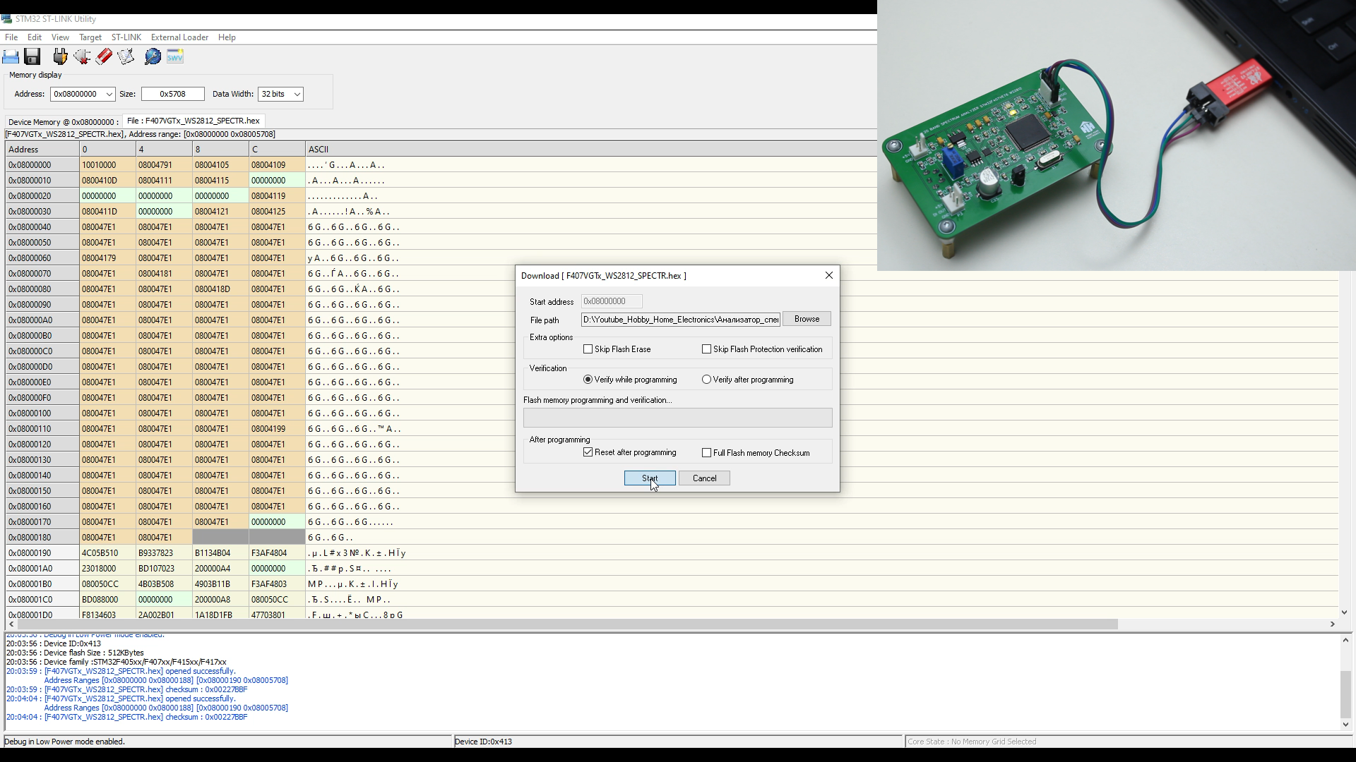Open the Data Width dropdown

(x=297, y=94)
